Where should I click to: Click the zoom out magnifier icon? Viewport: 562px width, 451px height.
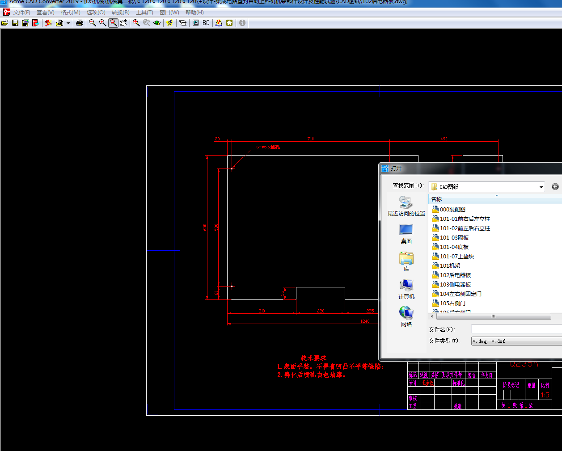pyautogui.click(x=92, y=23)
